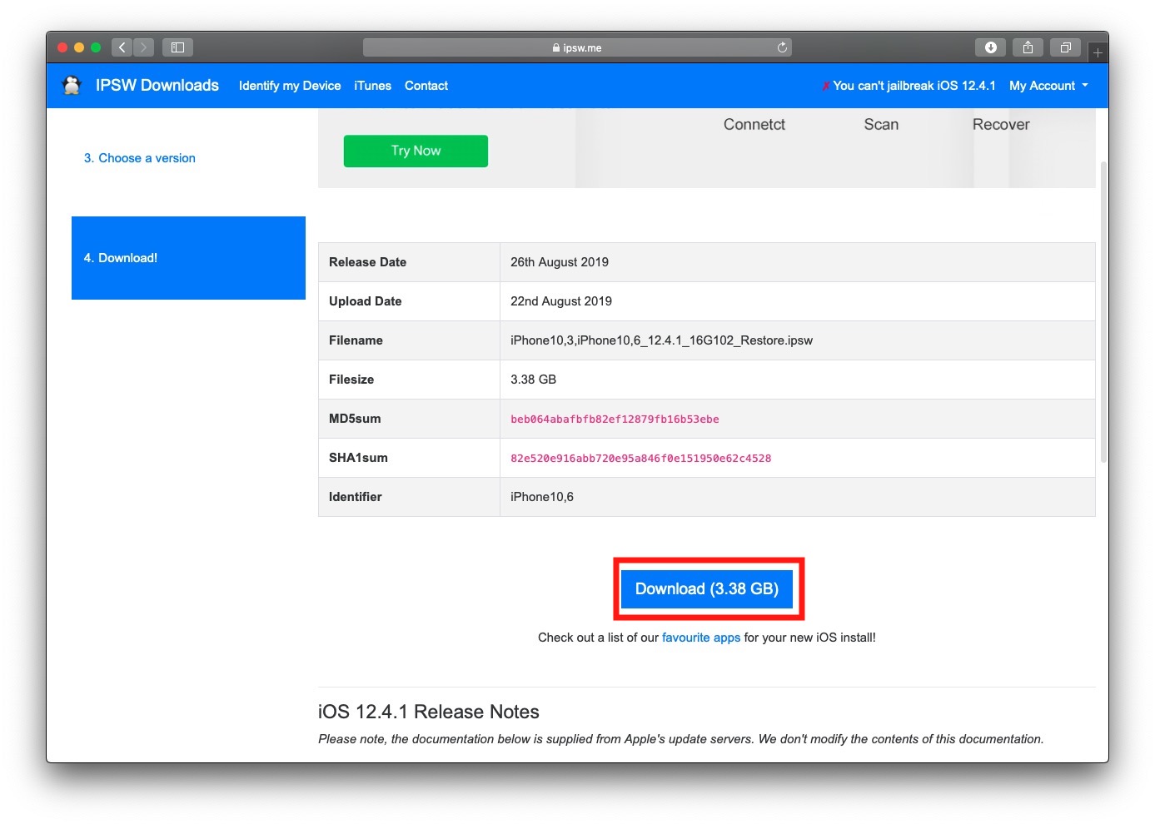Click the filesize value 3.38 GB
This screenshot has height=824, width=1155.
pos(533,380)
